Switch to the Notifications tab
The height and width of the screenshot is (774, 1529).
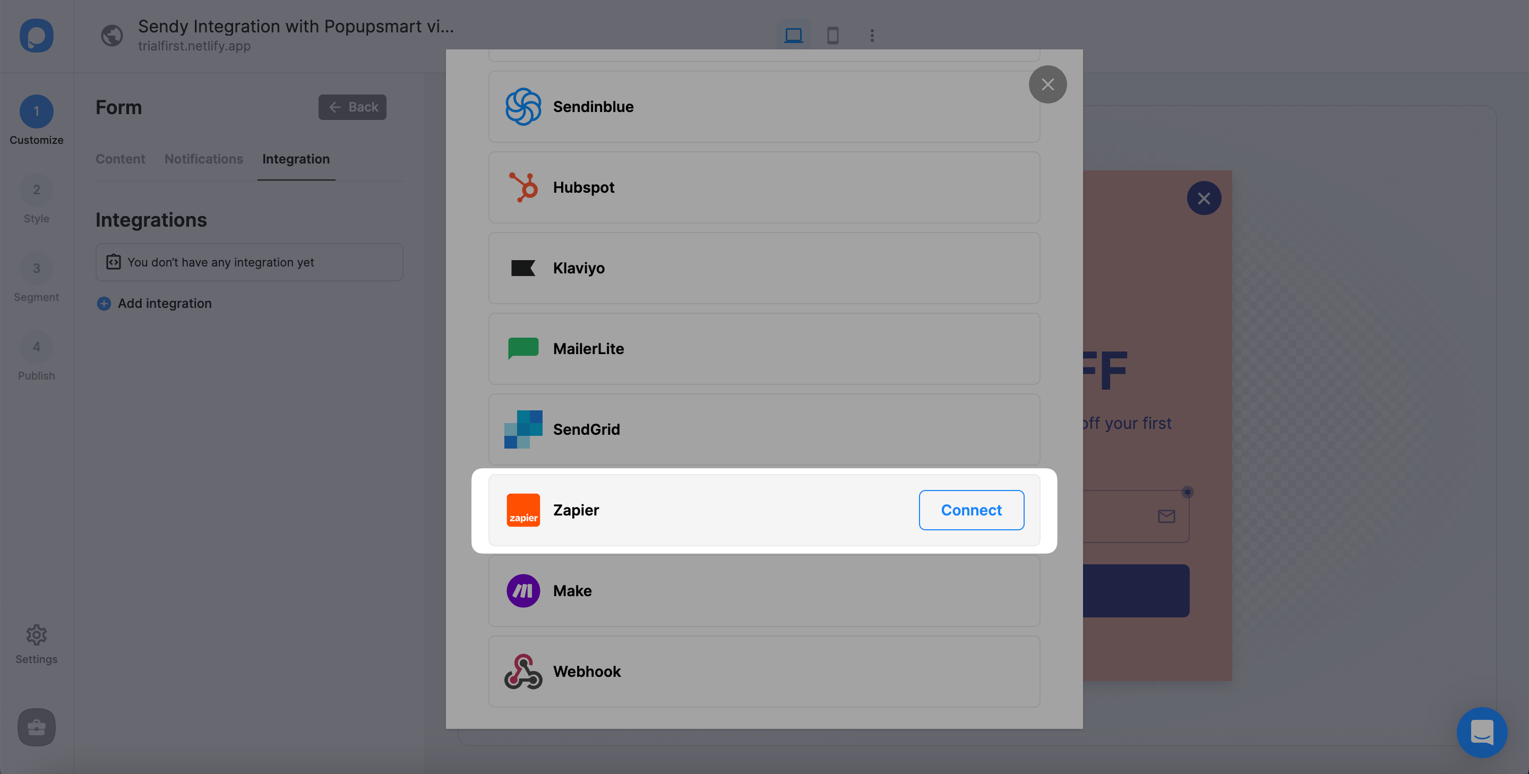point(203,159)
